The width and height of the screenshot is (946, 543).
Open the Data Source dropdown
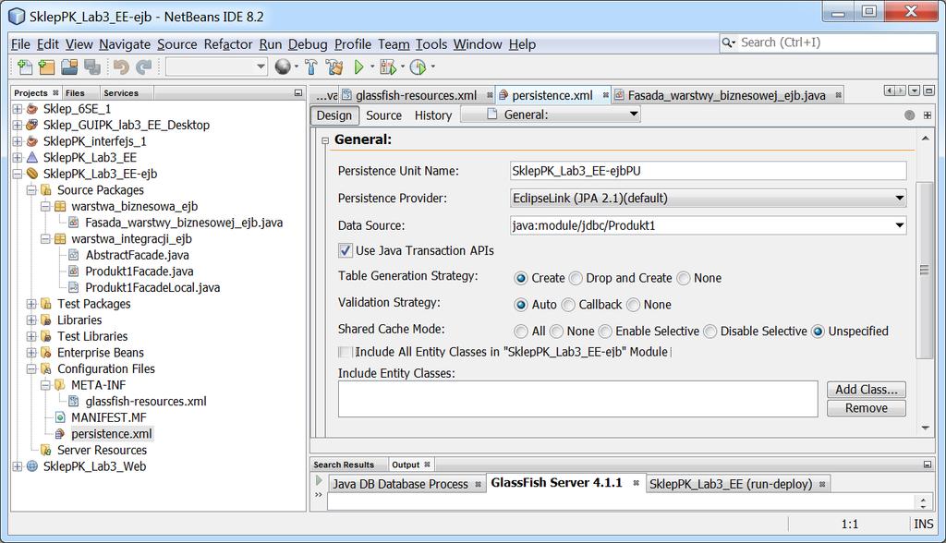click(899, 225)
